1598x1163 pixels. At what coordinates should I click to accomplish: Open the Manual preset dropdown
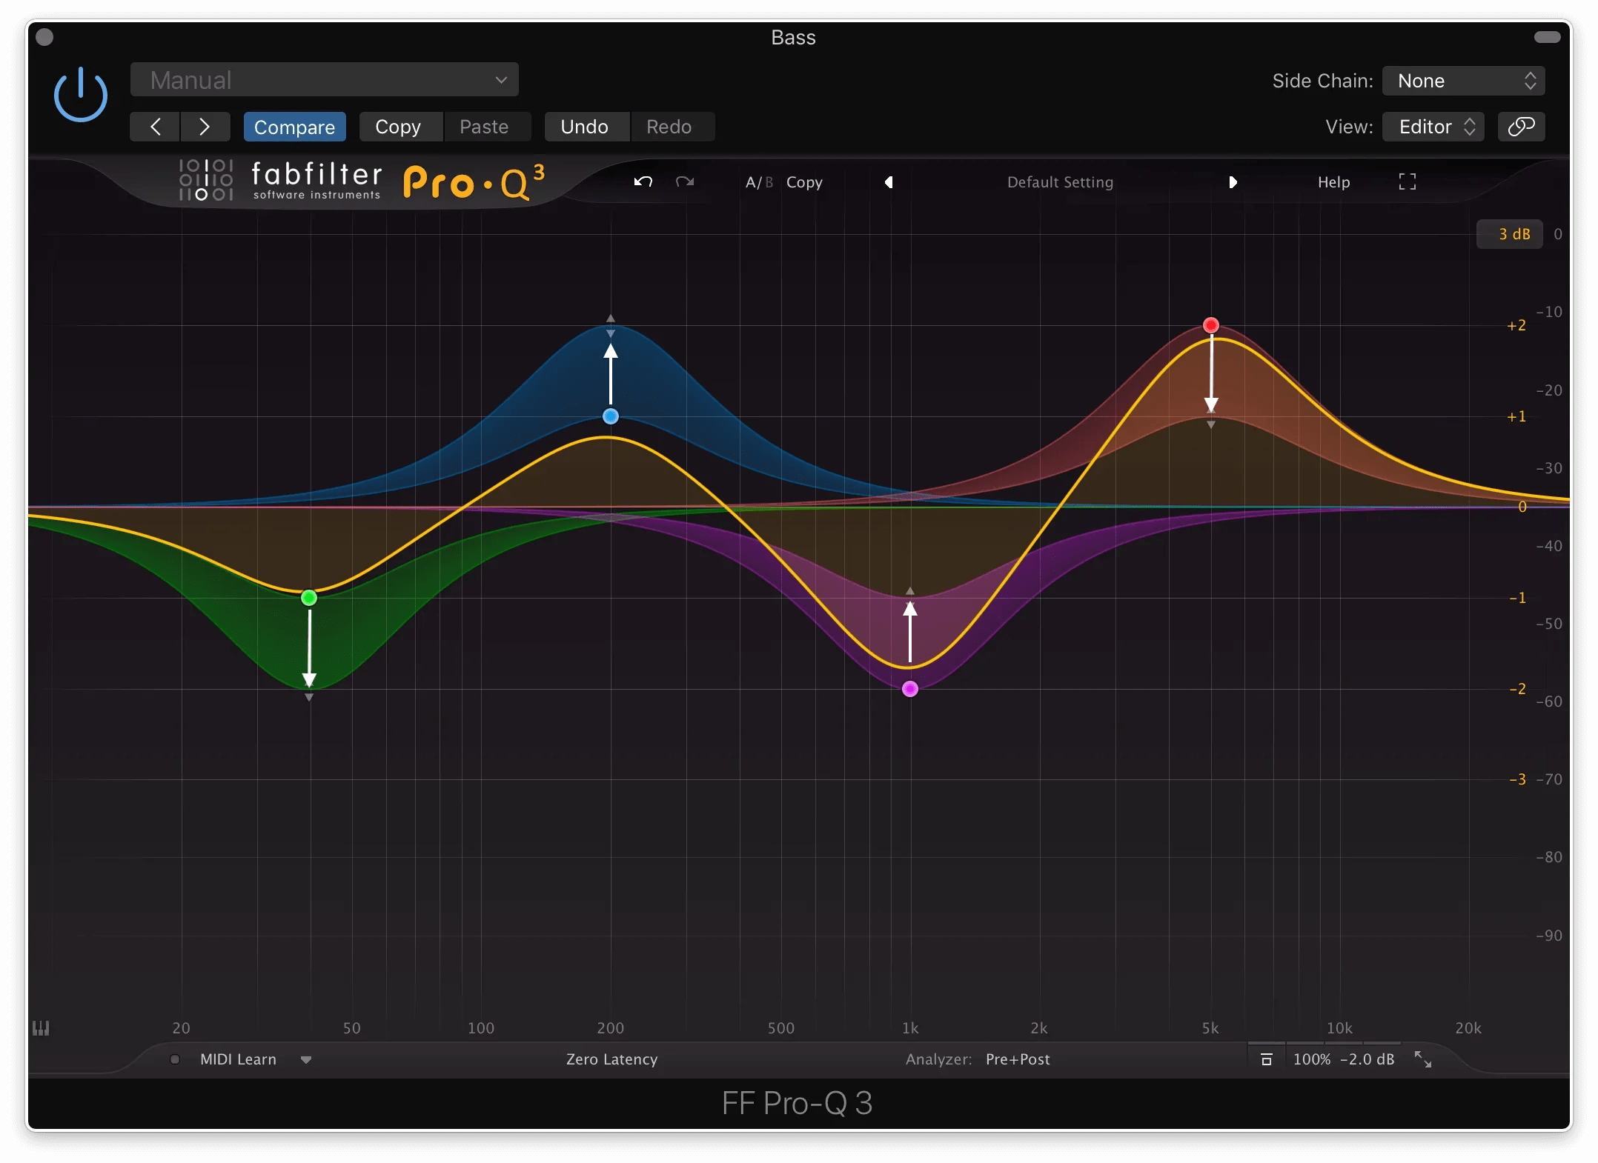click(323, 79)
